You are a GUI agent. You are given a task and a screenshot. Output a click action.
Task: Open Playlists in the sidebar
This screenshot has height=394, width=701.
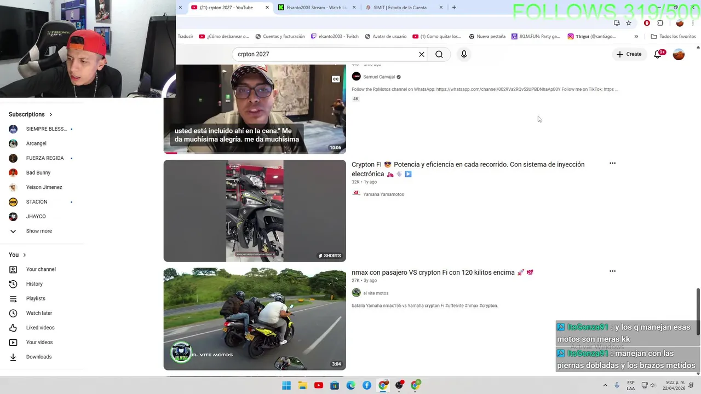tap(36, 298)
